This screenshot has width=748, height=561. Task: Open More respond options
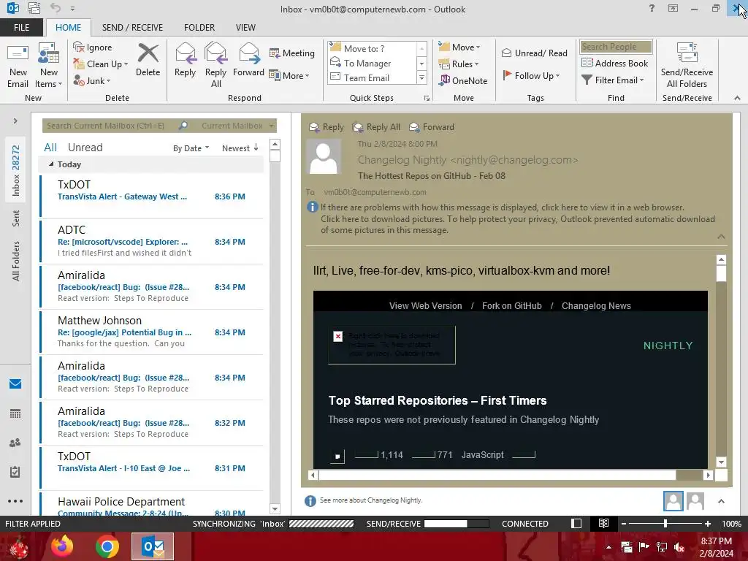[289, 75]
